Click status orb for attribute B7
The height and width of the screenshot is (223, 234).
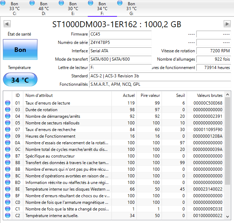point(8,156)
